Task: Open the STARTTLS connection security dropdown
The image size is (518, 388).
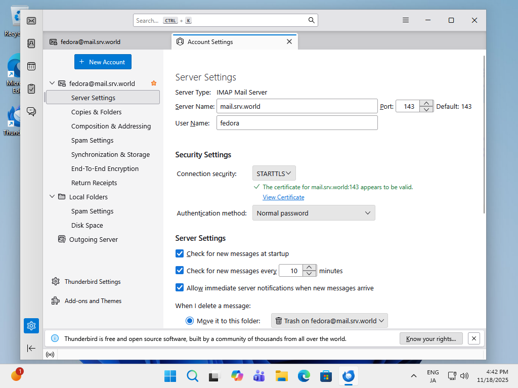Action: 274,173
